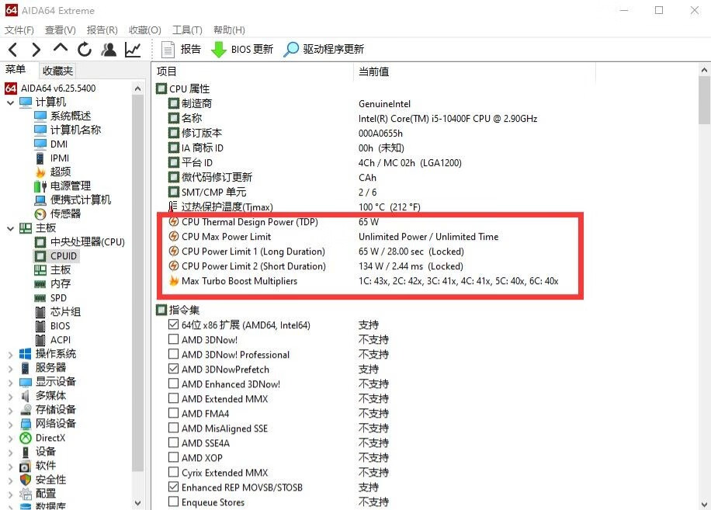Viewport: 711px width, 510px height.
Task: Toggle the AMD FMA4 checkbox
Action: pyautogui.click(x=173, y=413)
